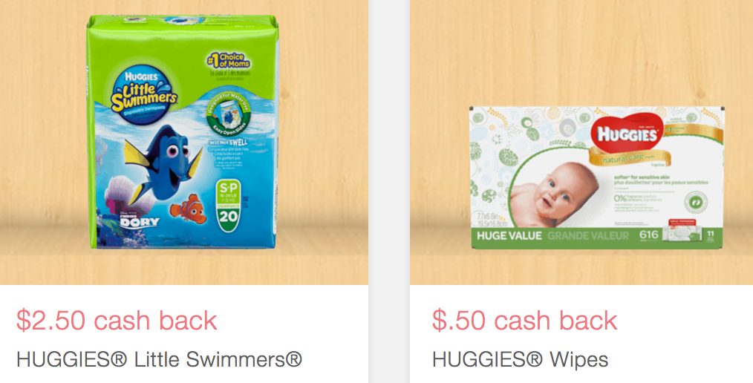Select the $.50 cash back offer

(x=524, y=321)
